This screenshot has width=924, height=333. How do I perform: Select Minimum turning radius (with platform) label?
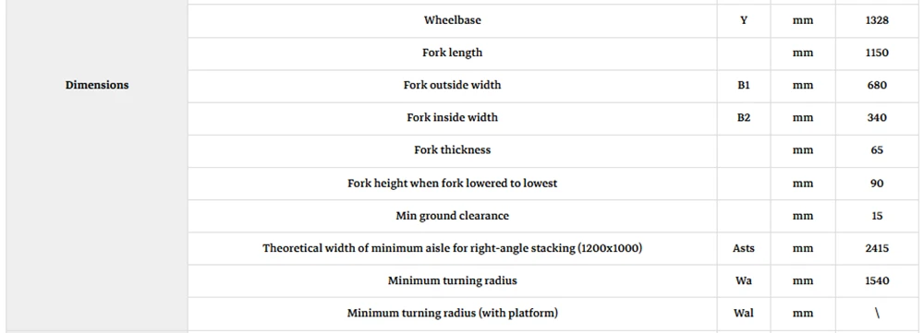tap(452, 313)
